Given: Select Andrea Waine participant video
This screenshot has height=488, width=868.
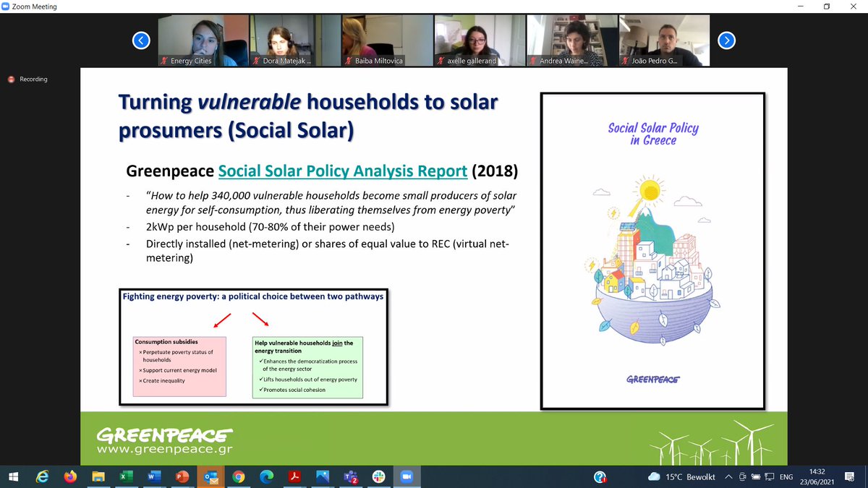Looking at the screenshot, I should click(x=572, y=40).
